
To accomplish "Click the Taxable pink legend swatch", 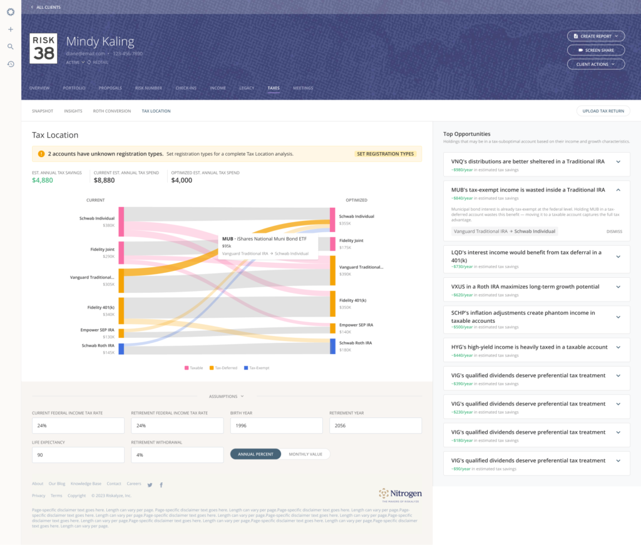I will click(187, 368).
